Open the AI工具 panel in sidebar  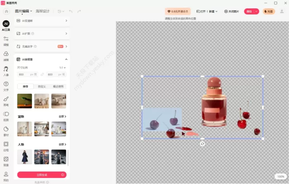coord(6,26)
